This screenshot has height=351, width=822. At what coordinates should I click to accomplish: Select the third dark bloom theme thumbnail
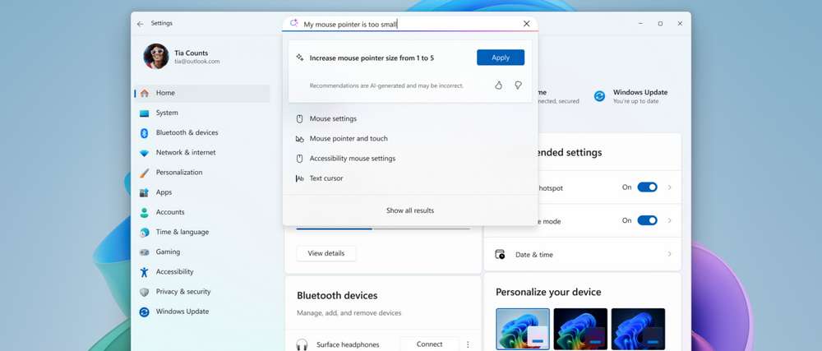pyautogui.click(x=638, y=330)
